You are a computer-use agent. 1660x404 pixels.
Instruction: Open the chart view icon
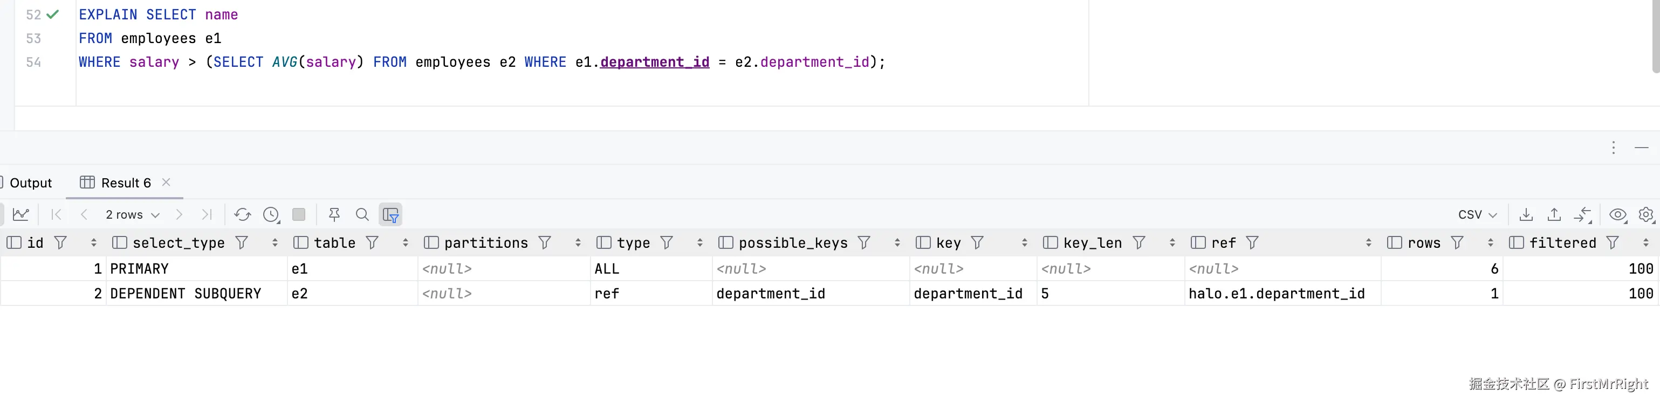pos(20,214)
